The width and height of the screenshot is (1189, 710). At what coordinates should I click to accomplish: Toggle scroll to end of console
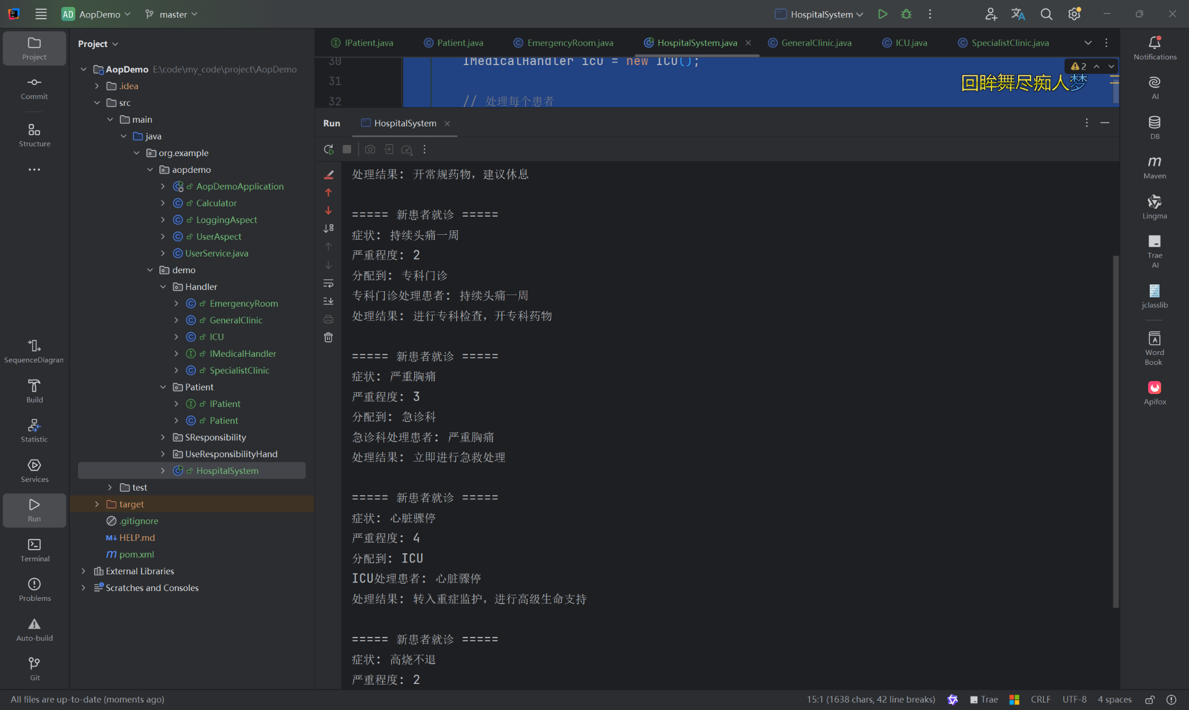[328, 301]
